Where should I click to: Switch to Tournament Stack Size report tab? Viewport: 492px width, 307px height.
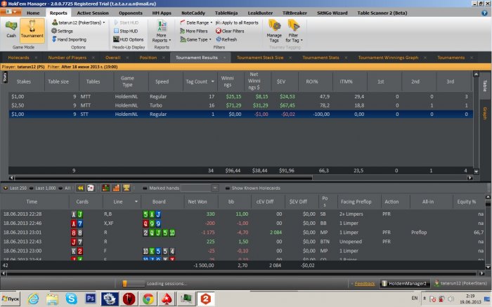tap(260, 58)
